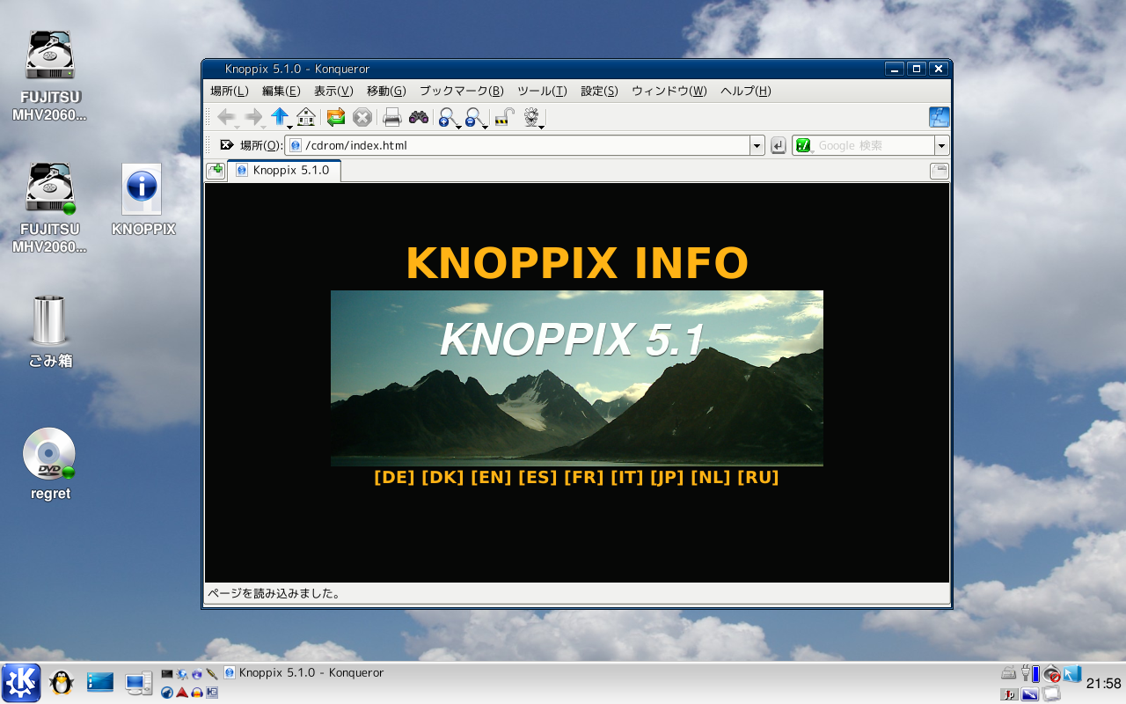Click the Go button beside location bar
1126x704 pixels.
pyautogui.click(x=778, y=146)
